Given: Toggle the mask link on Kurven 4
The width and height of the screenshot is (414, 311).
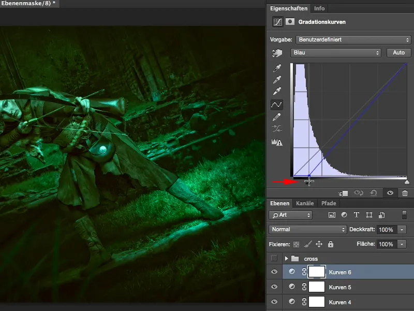Looking at the screenshot, I should pos(304,302).
